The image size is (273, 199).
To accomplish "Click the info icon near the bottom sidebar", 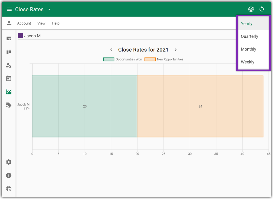I will coord(9,175).
